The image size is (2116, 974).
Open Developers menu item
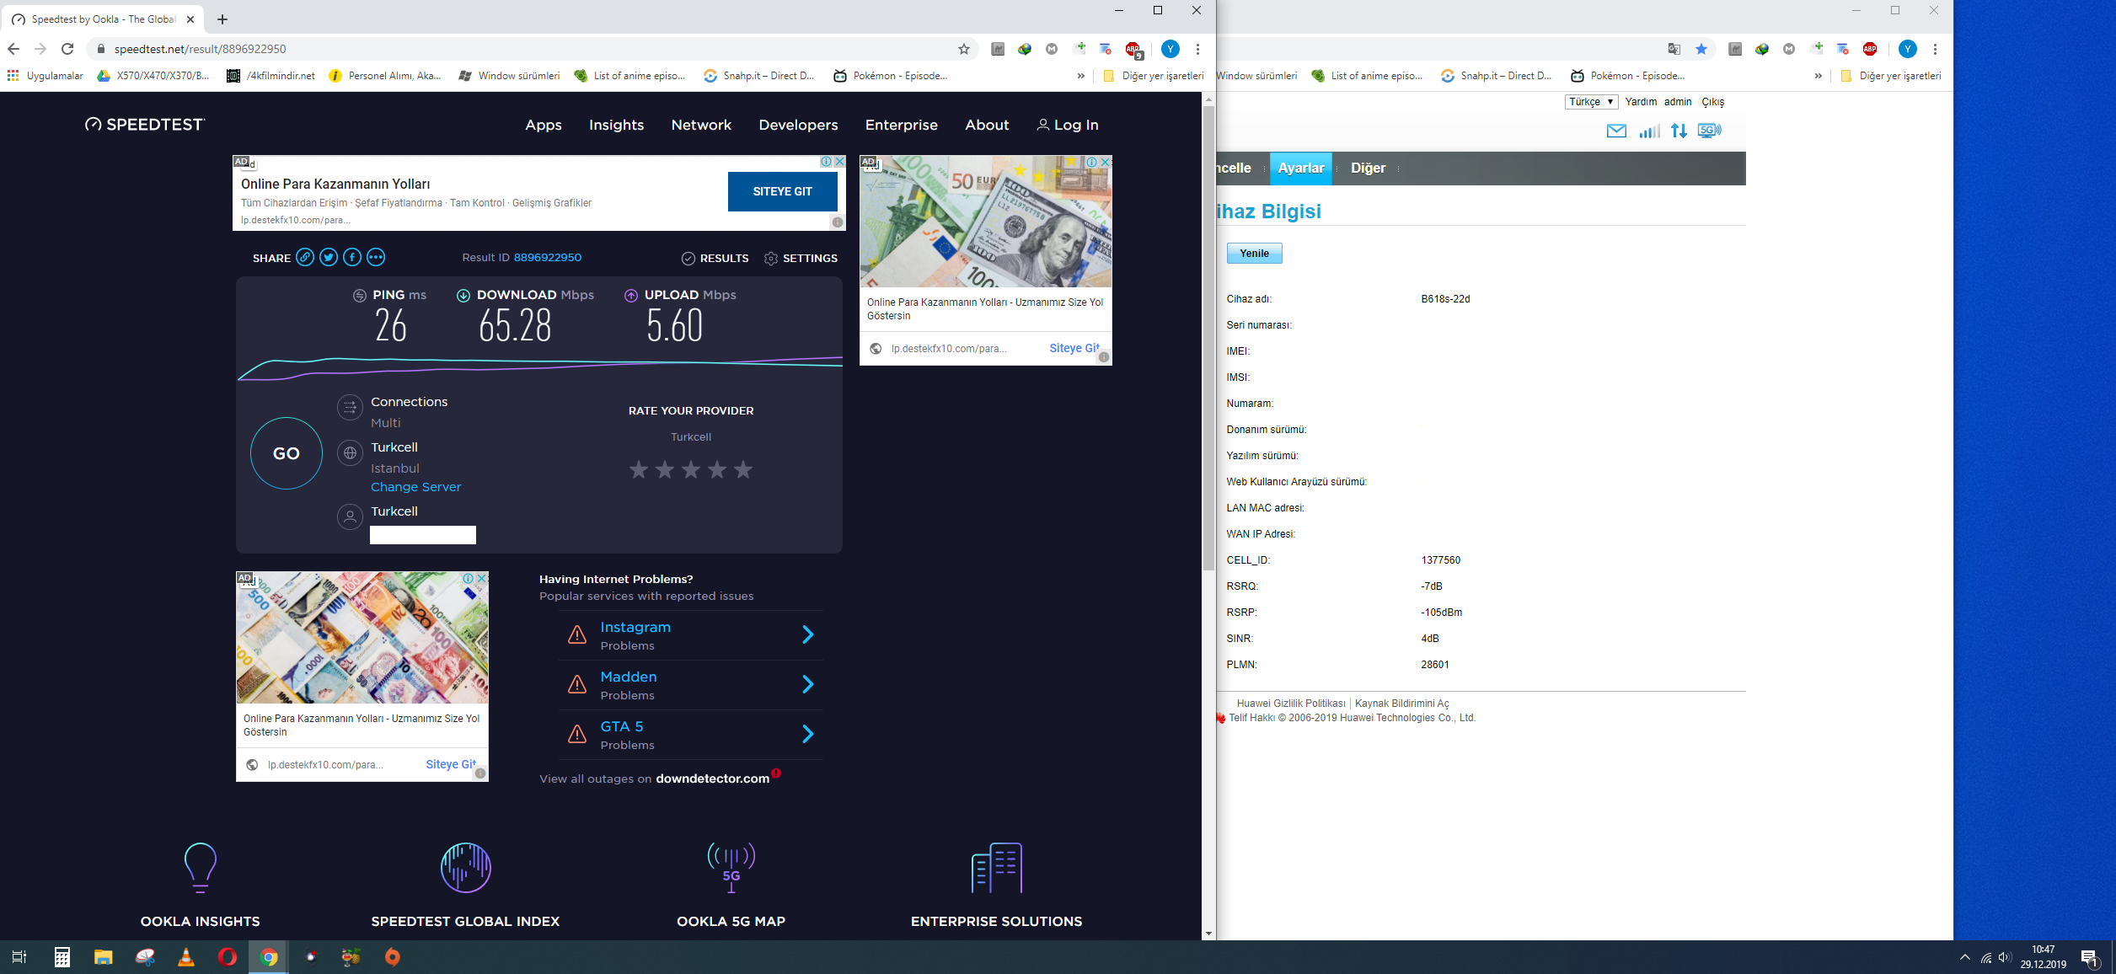point(798,125)
